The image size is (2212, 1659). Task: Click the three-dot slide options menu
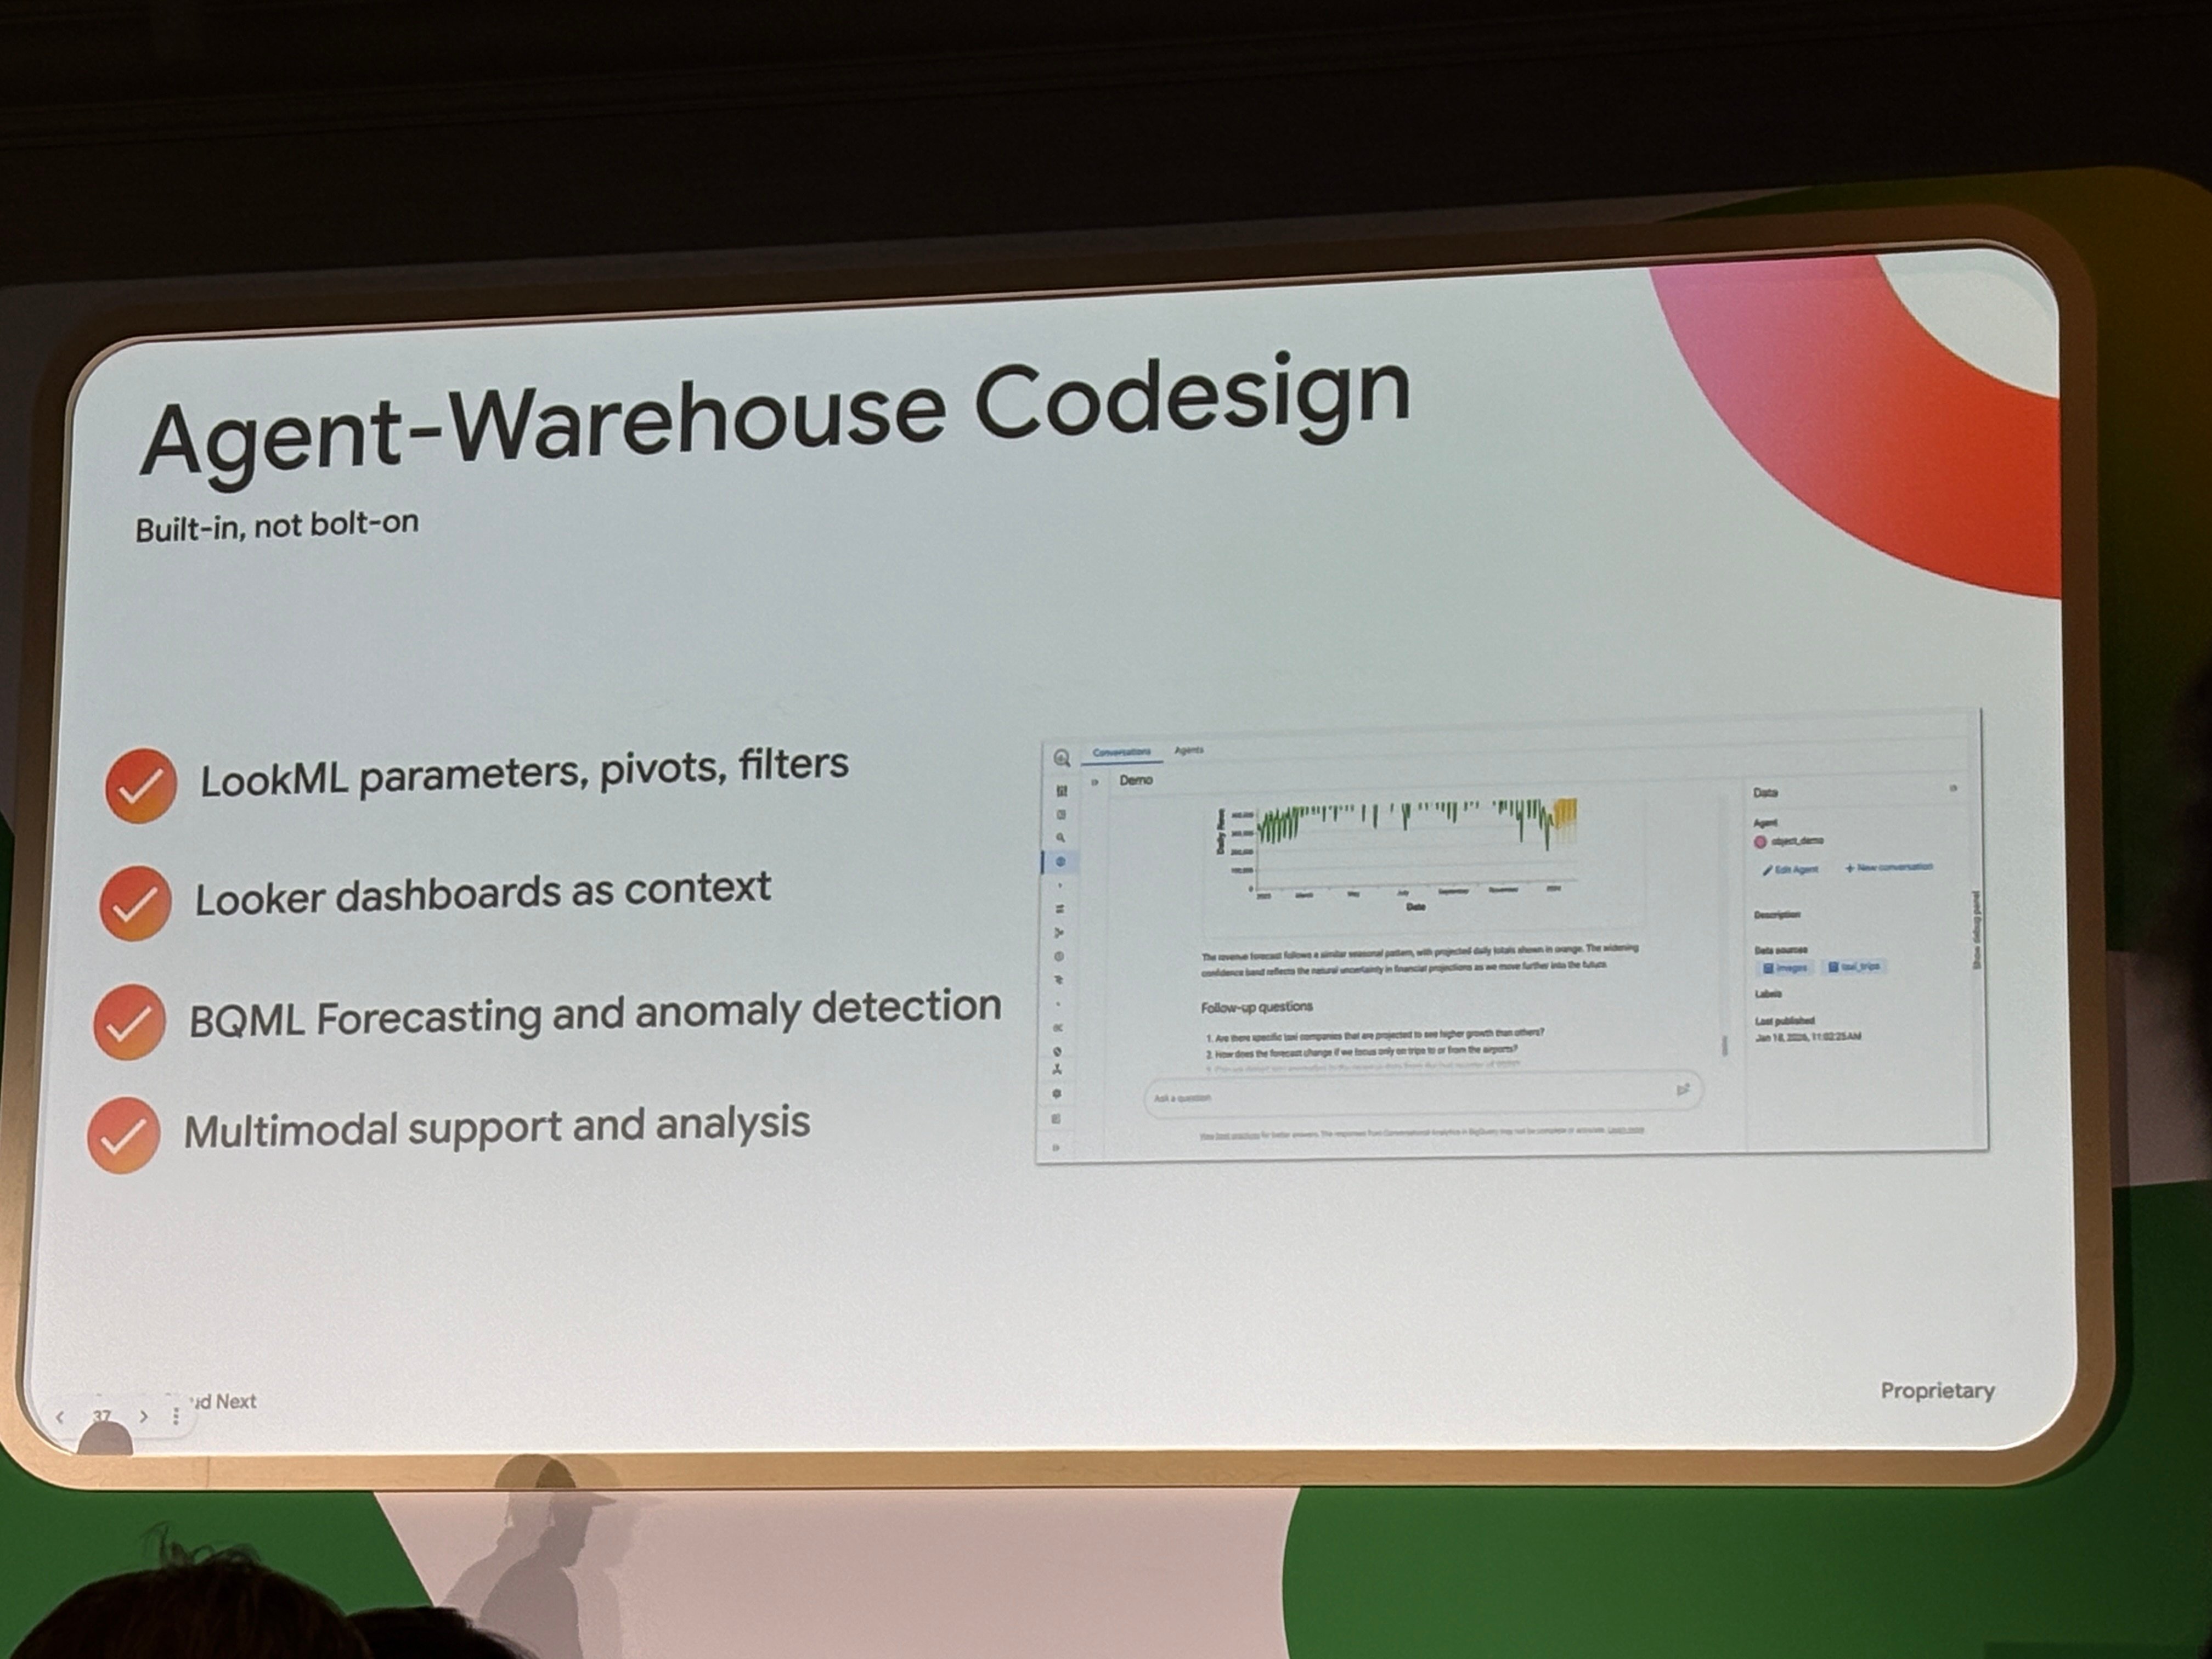pyautogui.click(x=176, y=1416)
